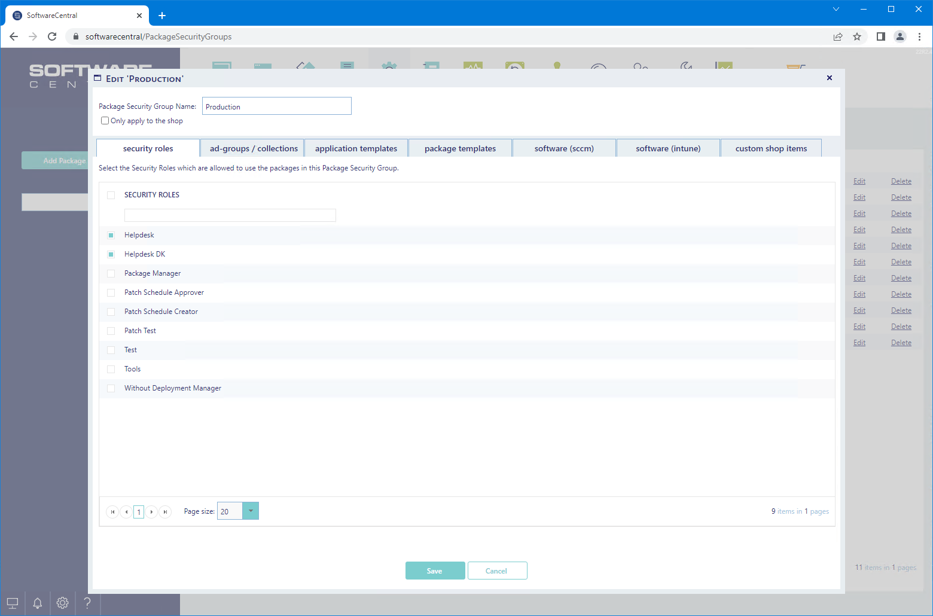Go to the first page of roles
This screenshot has height=616, width=933.
[x=112, y=512]
